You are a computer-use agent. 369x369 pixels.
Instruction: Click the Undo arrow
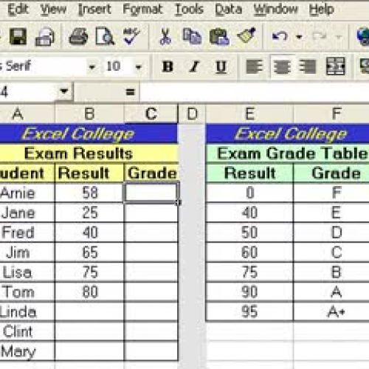[280, 36]
